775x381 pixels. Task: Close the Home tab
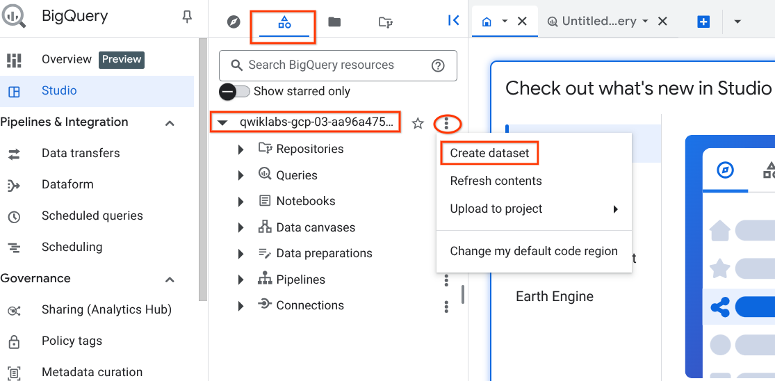click(522, 22)
